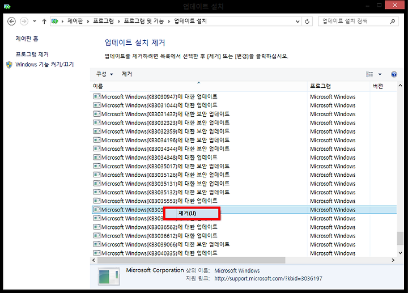Open 프로그램 및 기능 breadcrumb

click(143, 21)
